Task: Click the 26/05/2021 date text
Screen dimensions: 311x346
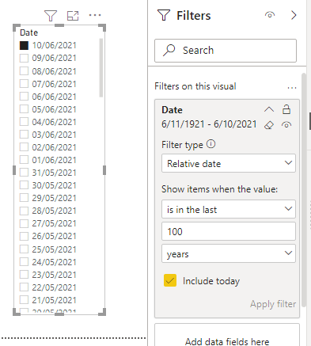Action: click(x=54, y=236)
